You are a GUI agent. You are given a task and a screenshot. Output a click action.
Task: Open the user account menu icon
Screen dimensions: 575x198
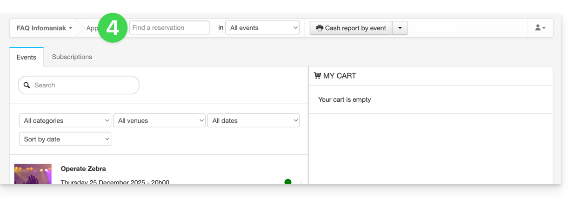click(x=540, y=28)
